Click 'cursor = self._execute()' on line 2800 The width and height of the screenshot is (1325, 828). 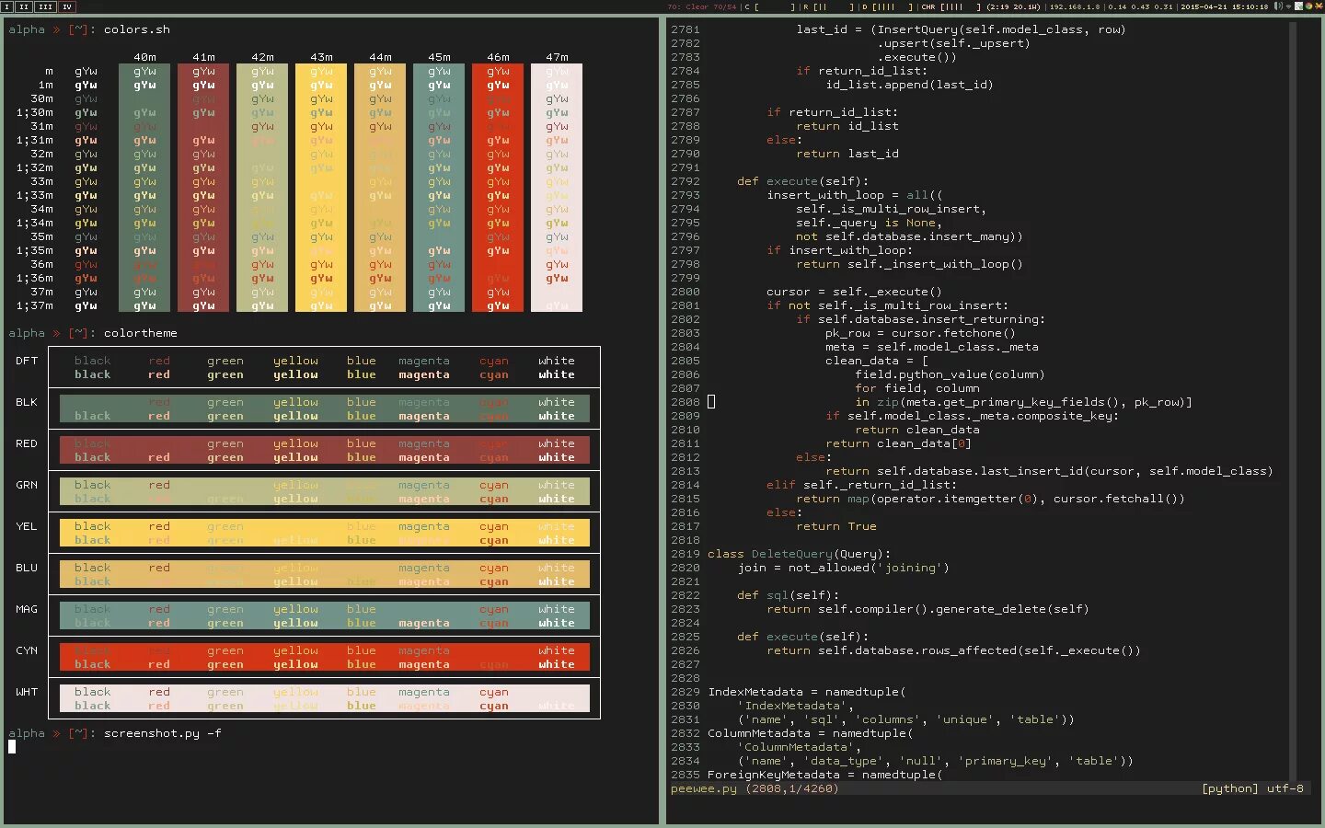855,292
